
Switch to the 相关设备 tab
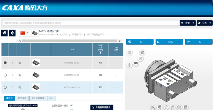[22, 98]
